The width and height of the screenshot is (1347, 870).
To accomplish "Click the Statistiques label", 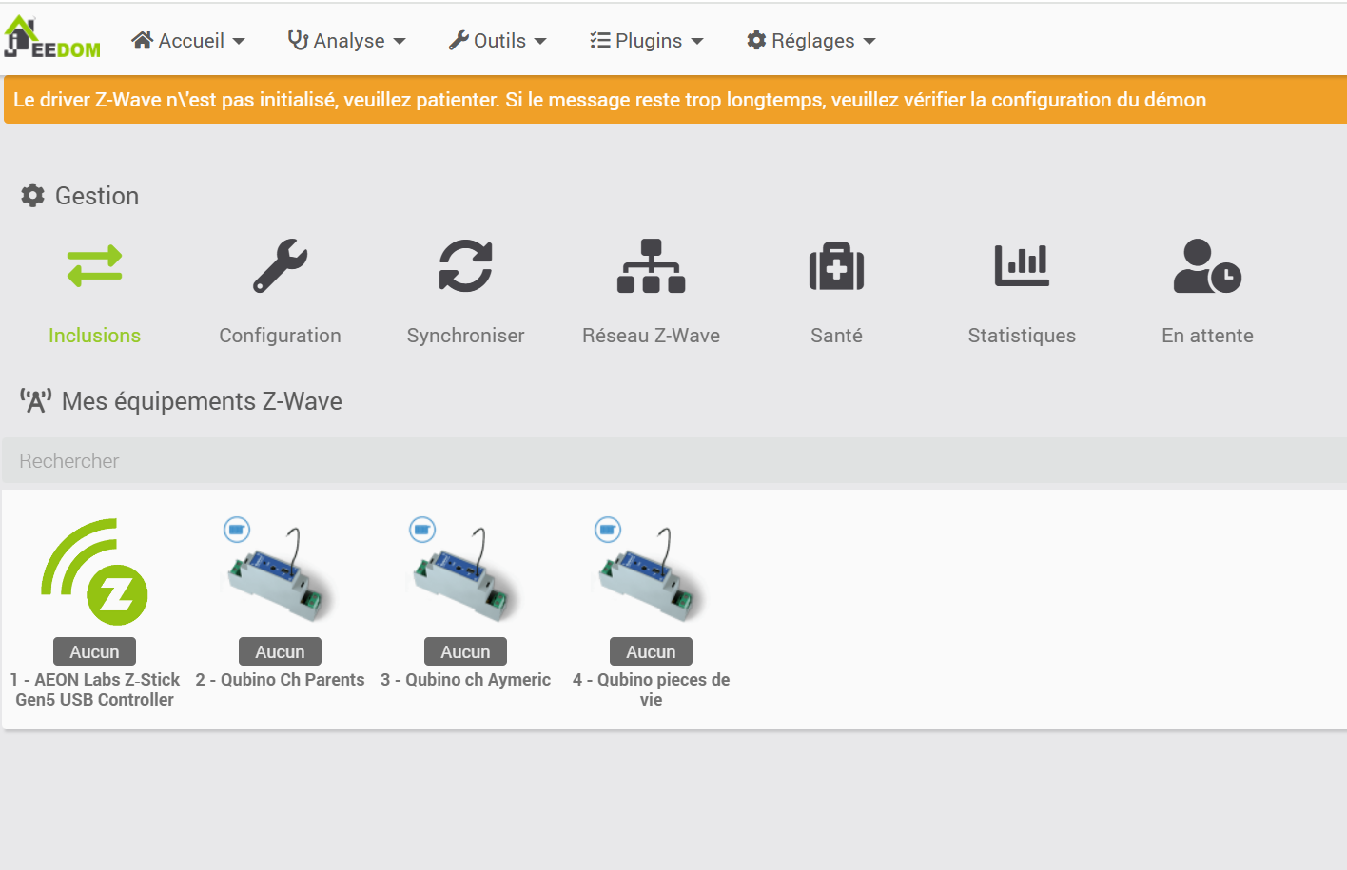I will click(x=1022, y=336).
